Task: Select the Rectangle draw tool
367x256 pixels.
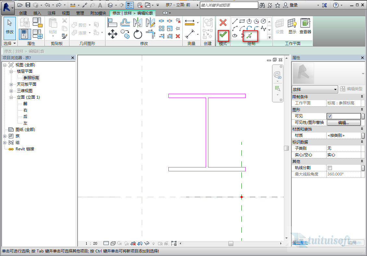Action: click(x=242, y=21)
